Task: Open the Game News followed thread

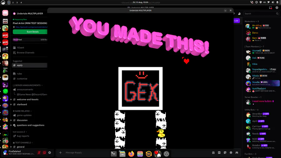Action: pyautogui.click(x=32, y=94)
